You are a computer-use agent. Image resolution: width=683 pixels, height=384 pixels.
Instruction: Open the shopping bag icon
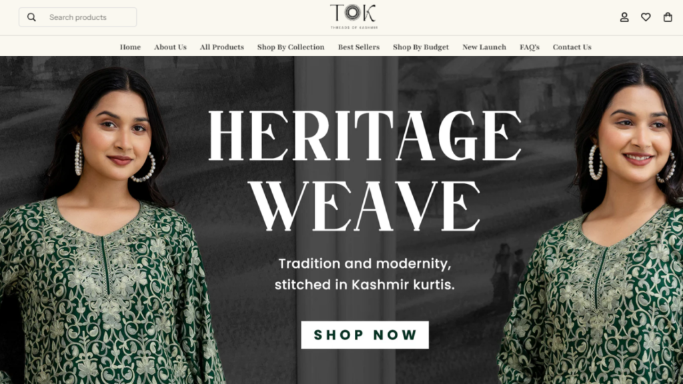[668, 17]
